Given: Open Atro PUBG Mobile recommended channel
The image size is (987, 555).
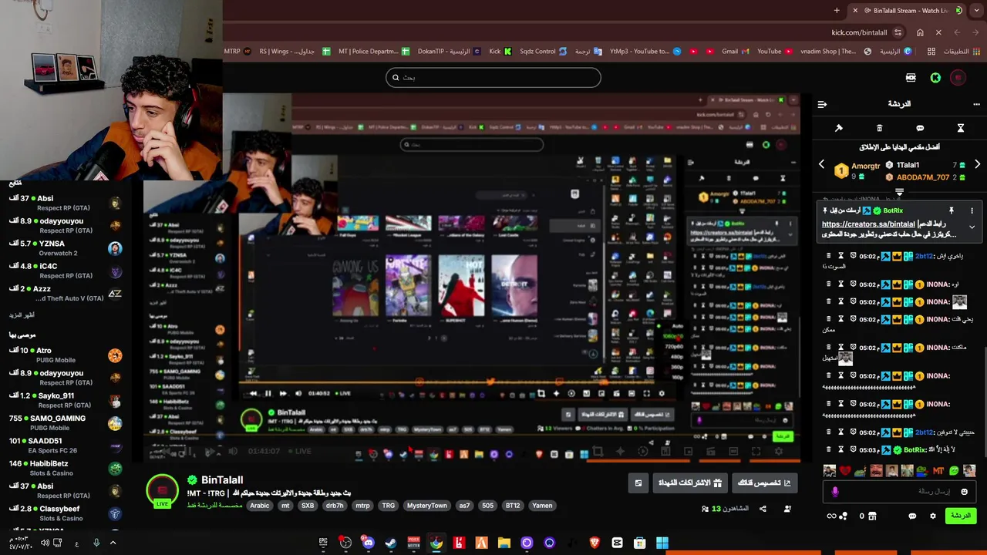Looking at the screenshot, I should point(66,355).
